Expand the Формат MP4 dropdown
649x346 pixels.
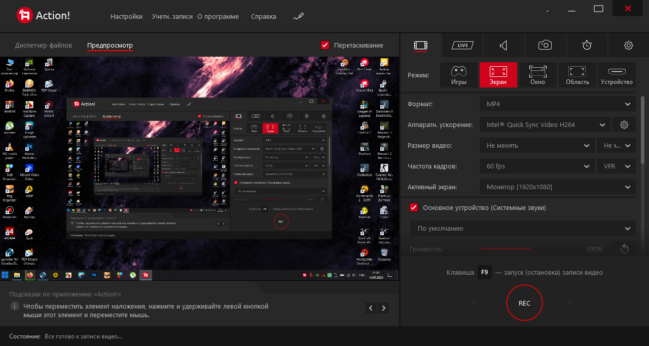(x=558, y=104)
